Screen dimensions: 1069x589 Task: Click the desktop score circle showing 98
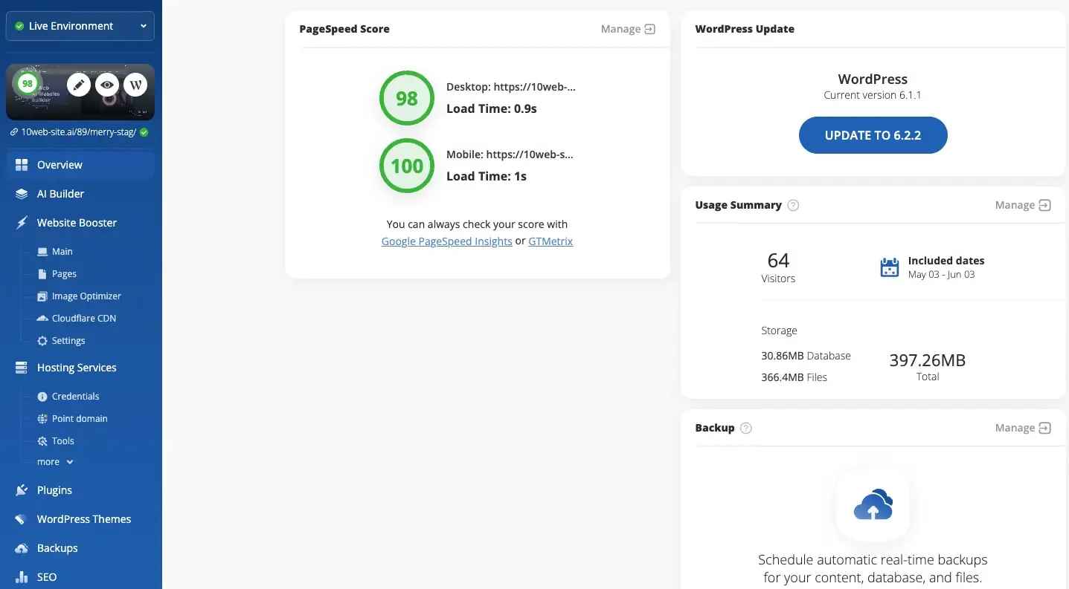click(x=407, y=99)
